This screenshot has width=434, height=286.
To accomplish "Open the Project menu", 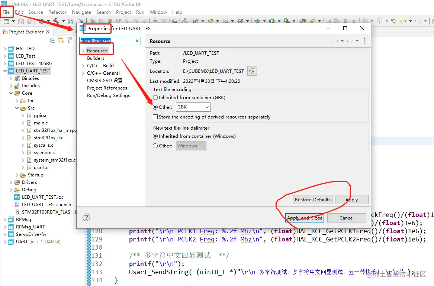I will point(123,12).
